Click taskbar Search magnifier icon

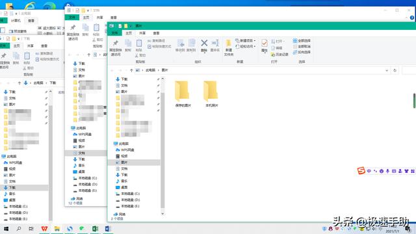tap(19, 228)
